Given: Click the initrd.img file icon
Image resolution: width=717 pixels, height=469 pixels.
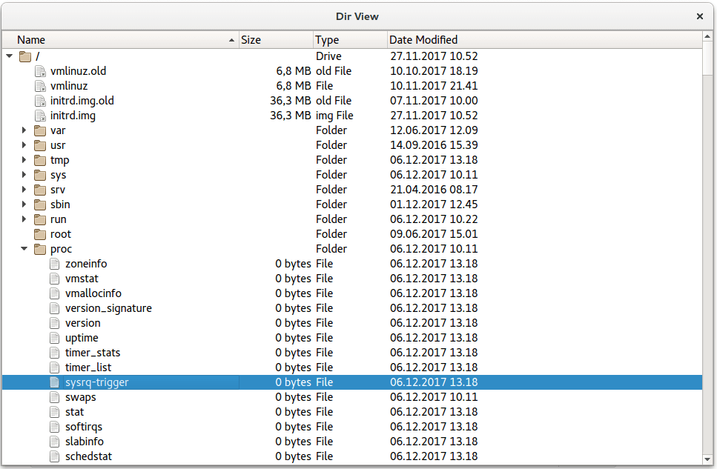Looking at the screenshot, I should (39, 116).
